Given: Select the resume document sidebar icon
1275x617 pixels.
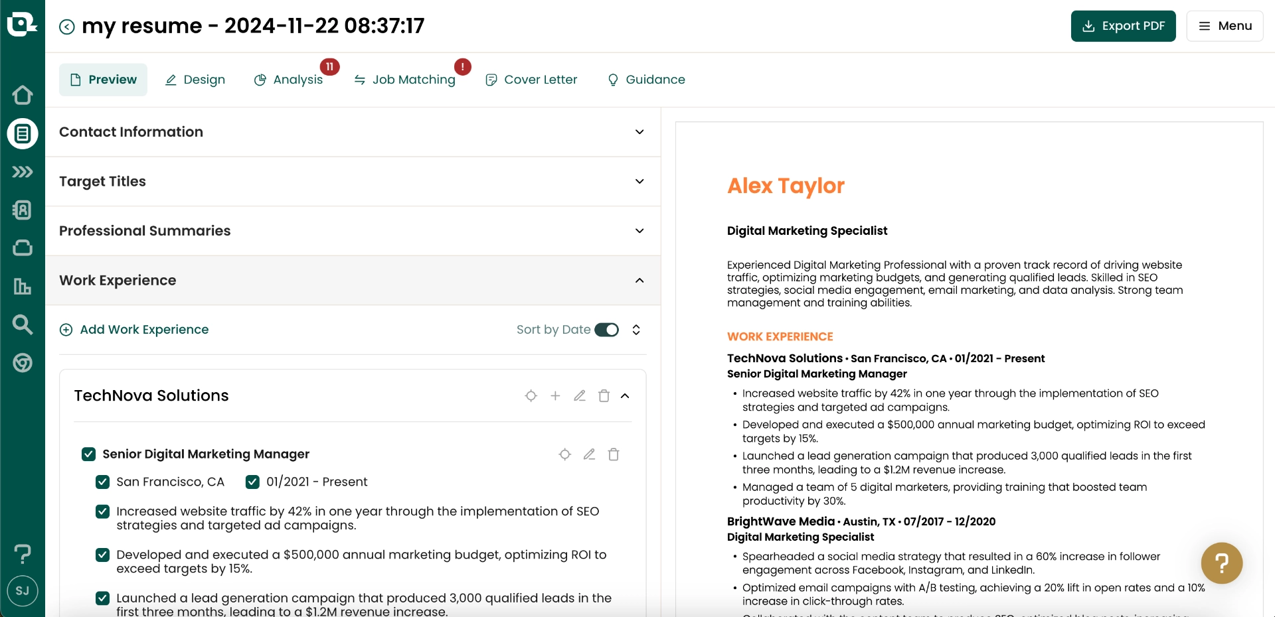Looking at the screenshot, I should point(23,133).
